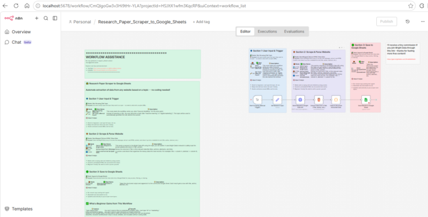Select the Clean & Structure code node
This screenshot has height=217, width=428.
click(x=336, y=100)
